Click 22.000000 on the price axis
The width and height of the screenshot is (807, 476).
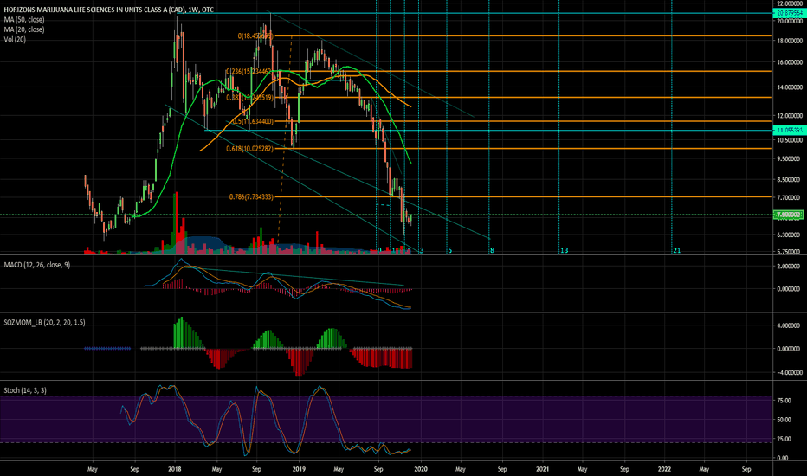pos(789,3)
